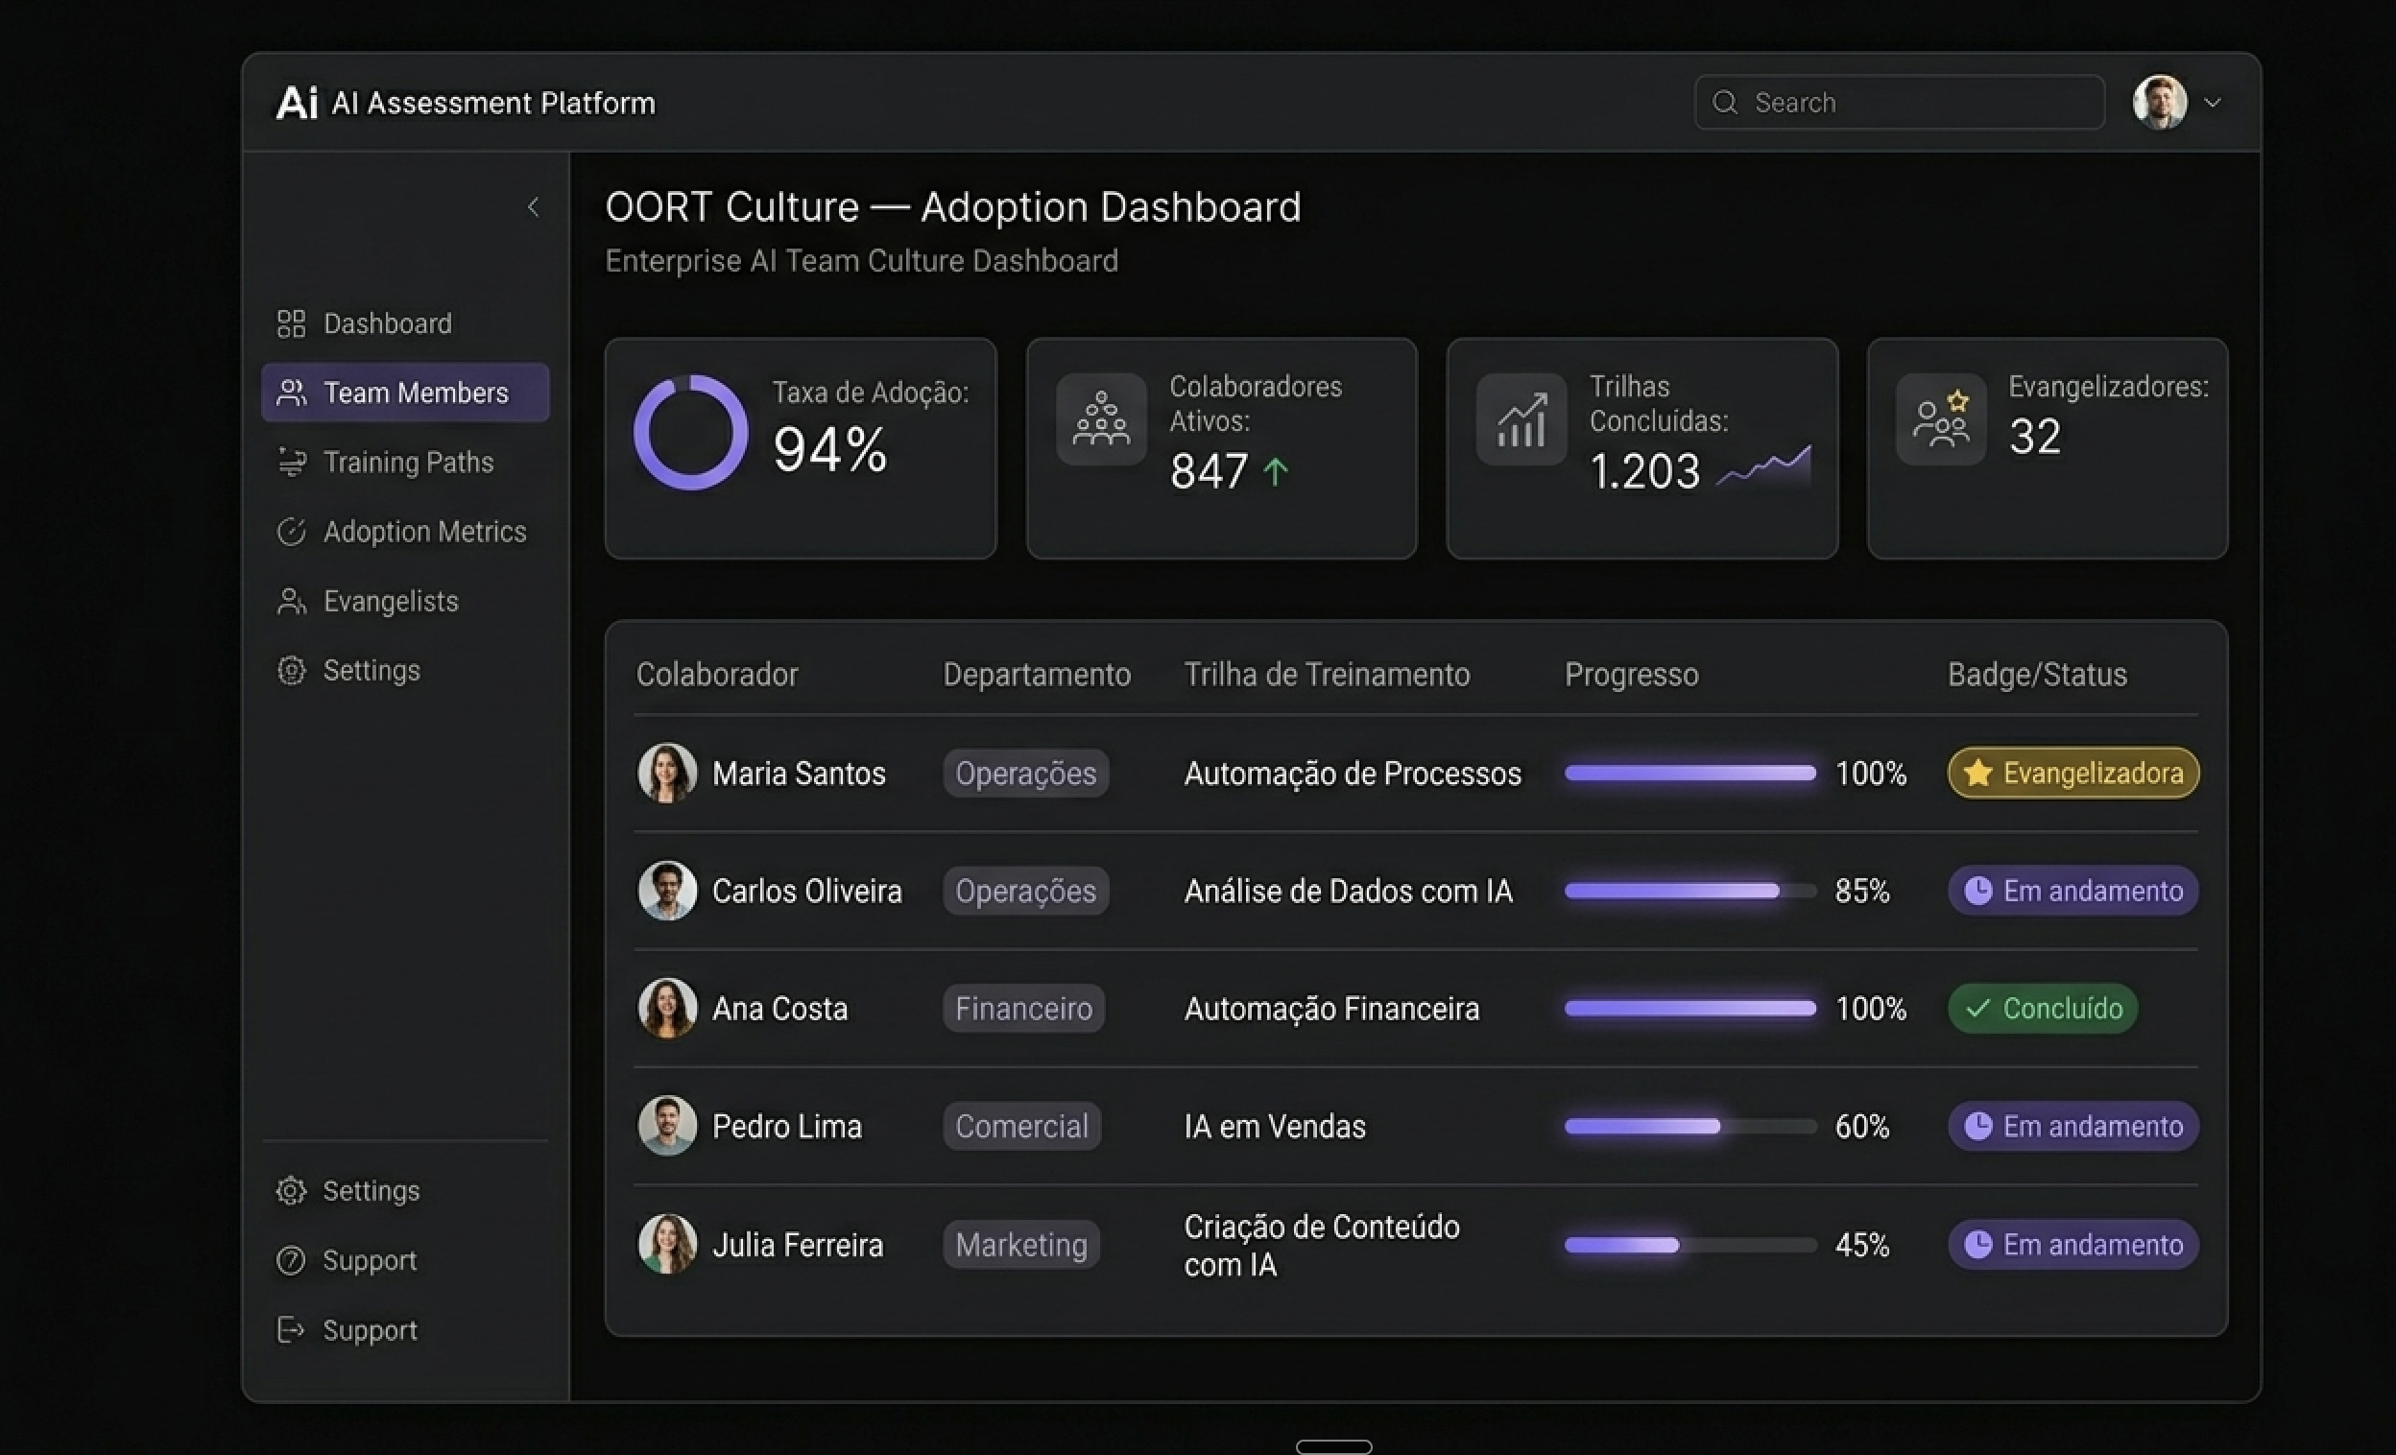The image size is (2396, 1455).
Task: Click the question mark Support icon
Action: pyautogui.click(x=291, y=1260)
